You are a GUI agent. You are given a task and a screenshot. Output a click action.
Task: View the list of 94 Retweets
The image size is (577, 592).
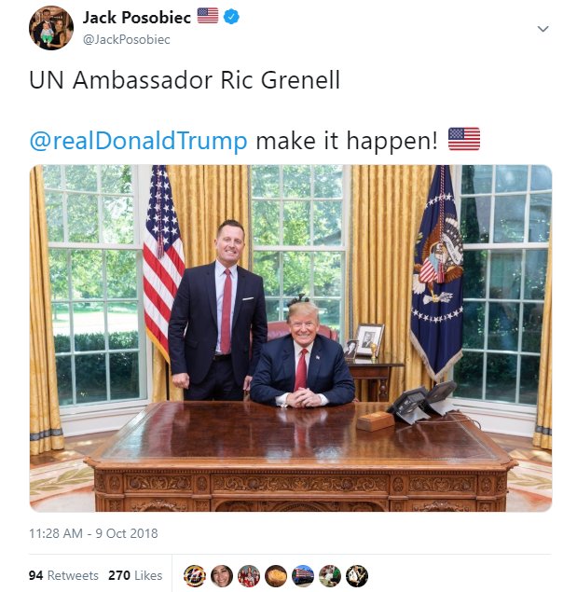click(63, 575)
